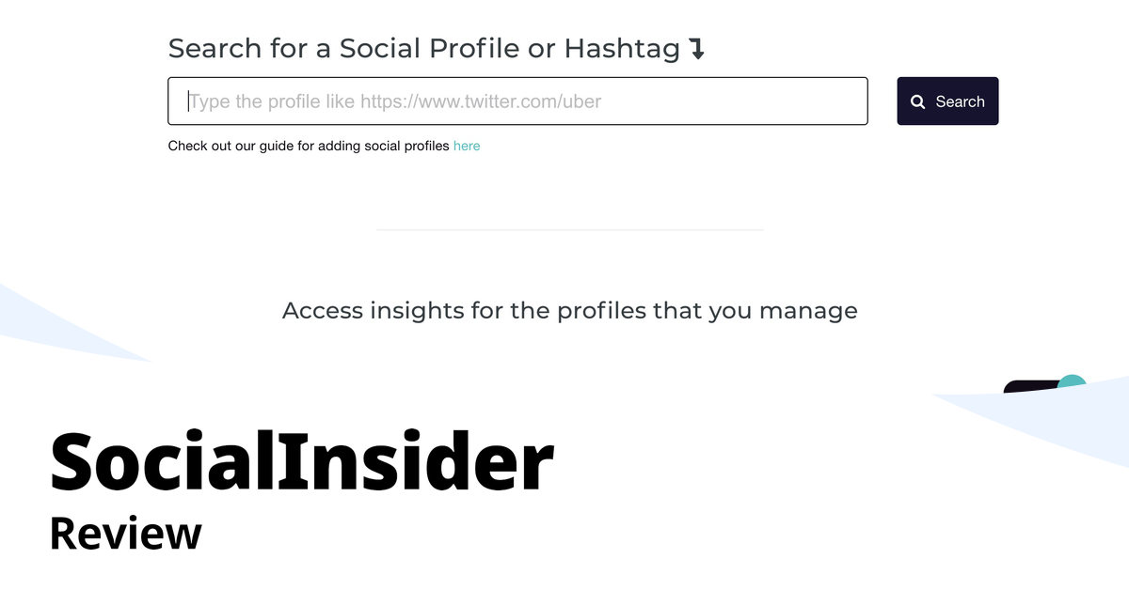Click the magnifying glass icon in the Search button
The width and height of the screenshot is (1129, 590).
pyautogui.click(x=918, y=101)
